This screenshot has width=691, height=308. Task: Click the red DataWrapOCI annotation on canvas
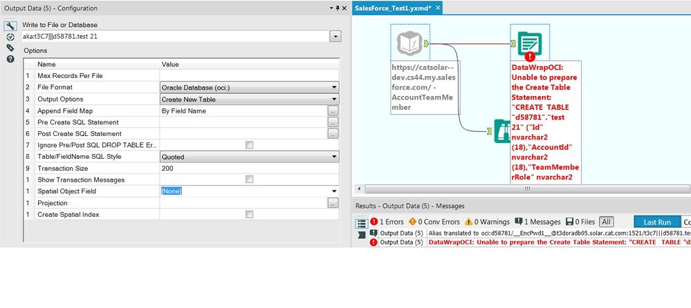click(546, 122)
